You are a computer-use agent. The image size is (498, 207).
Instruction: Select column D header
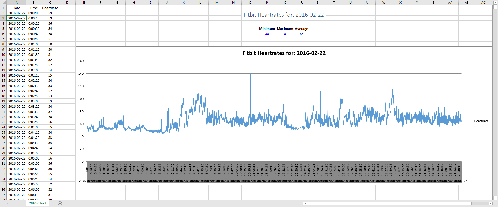click(67, 3)
